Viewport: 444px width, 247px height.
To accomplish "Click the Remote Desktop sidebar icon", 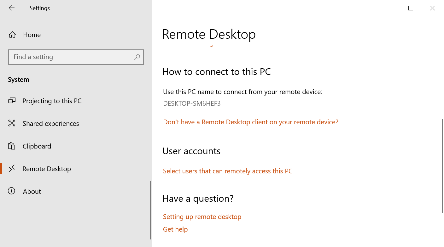I will point(12,169).
